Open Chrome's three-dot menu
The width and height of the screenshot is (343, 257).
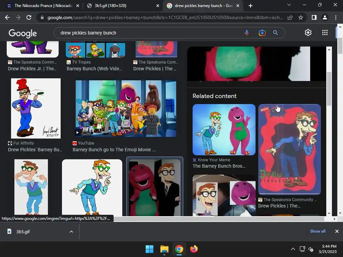(336, 17)
